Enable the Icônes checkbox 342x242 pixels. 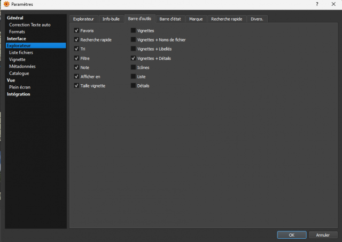(x=133, y=67)
